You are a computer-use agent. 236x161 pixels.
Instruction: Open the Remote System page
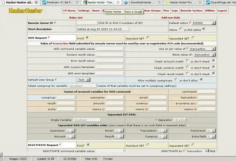[x=192, y=11]
